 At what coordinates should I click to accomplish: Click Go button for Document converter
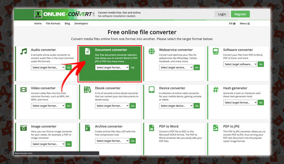133,67
